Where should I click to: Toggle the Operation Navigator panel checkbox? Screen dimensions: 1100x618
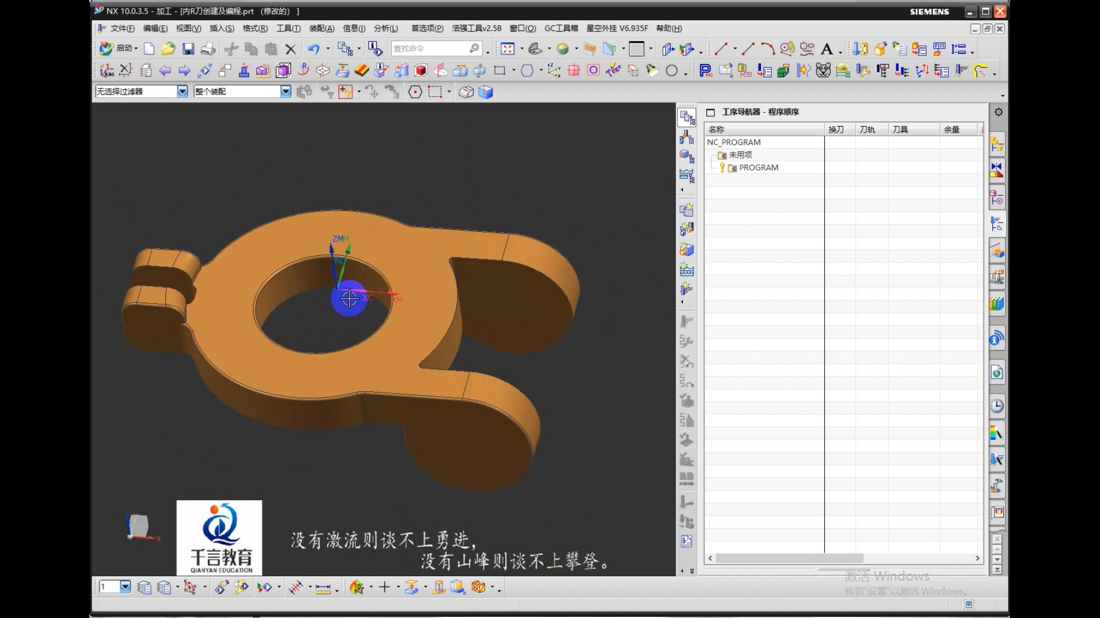pyautogui.click(x=710, y=112)
